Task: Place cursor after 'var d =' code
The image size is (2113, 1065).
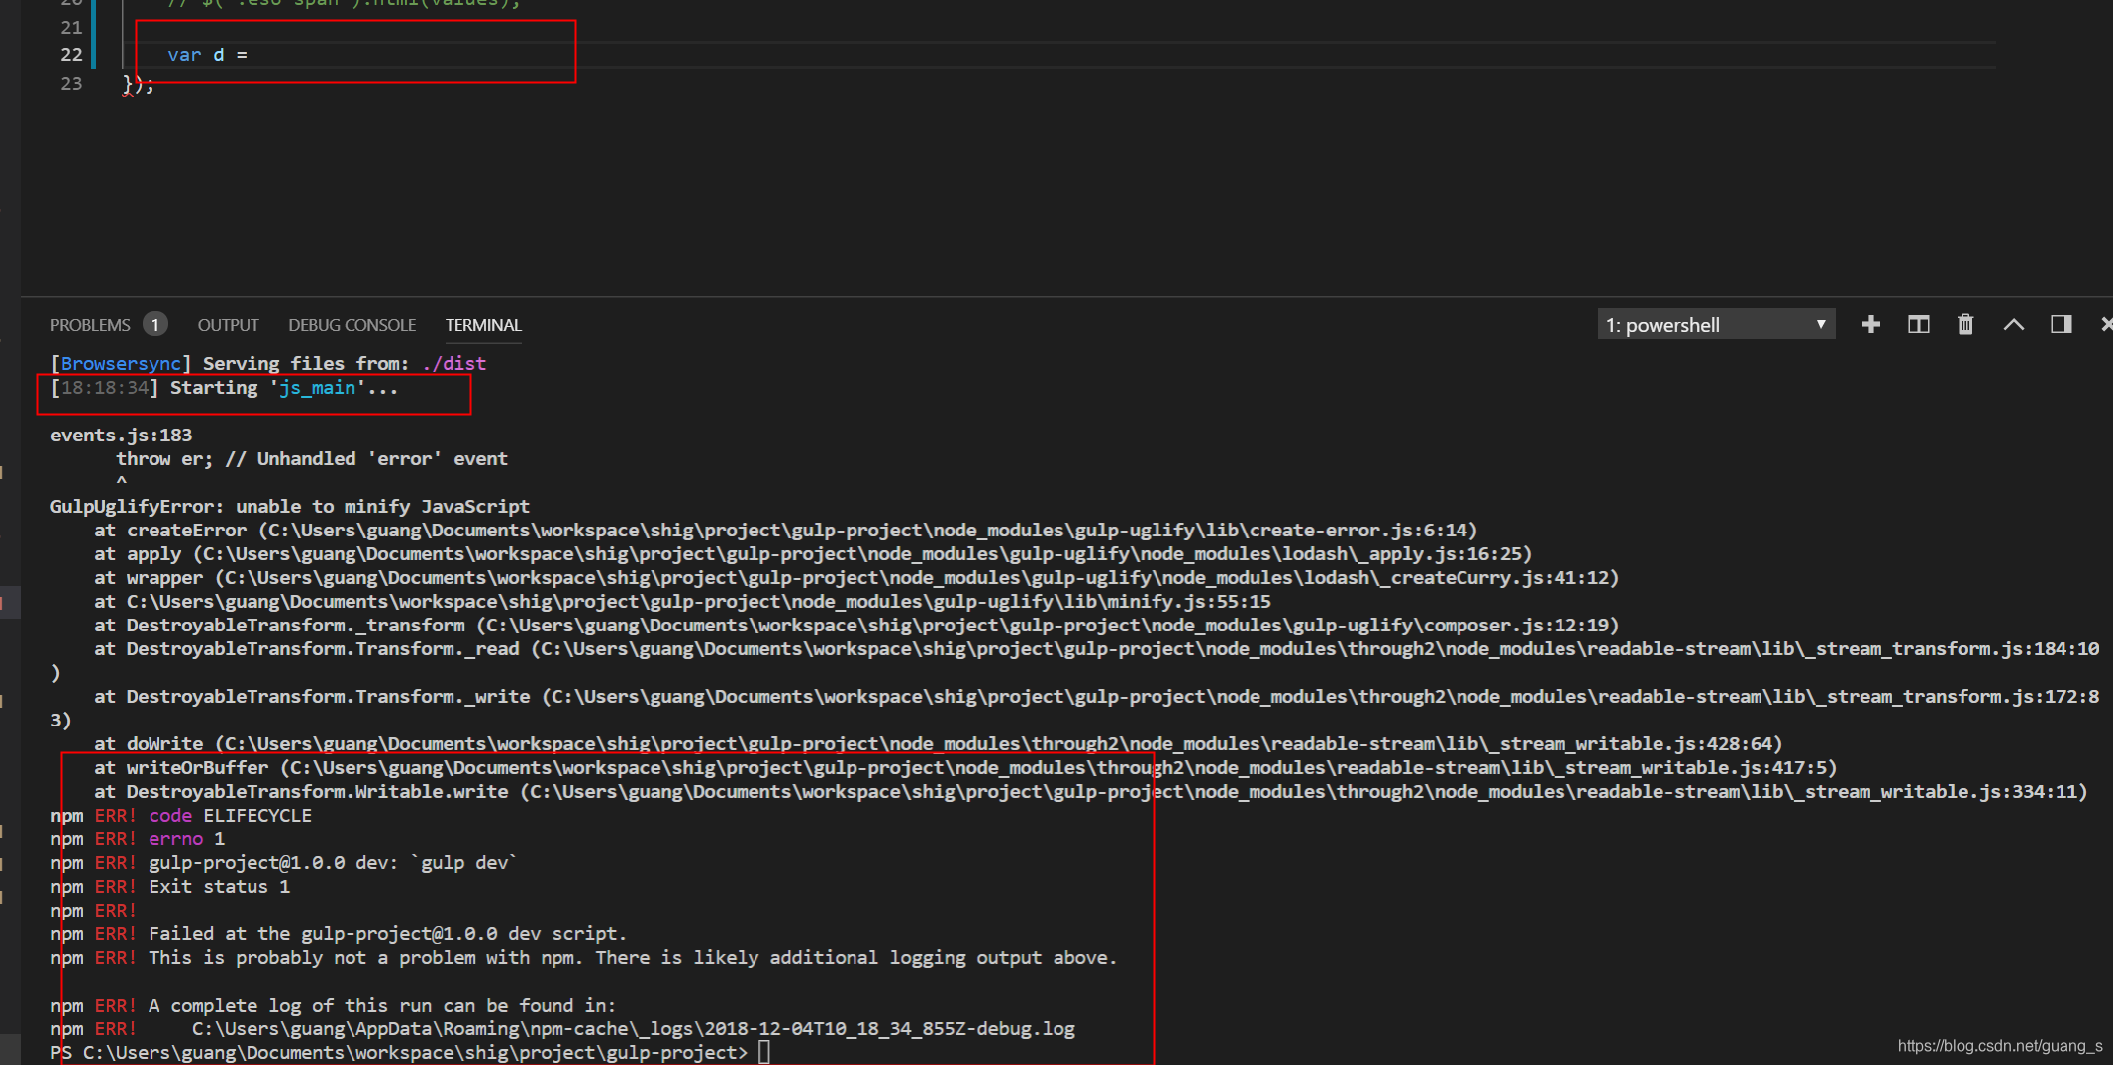Action: [x=250, y=55]
